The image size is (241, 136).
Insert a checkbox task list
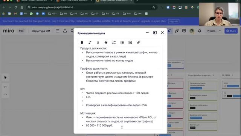tap(130, 42)
